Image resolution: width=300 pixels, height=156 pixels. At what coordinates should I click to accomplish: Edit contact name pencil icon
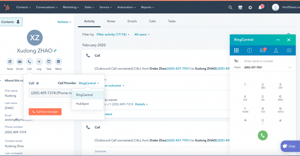click(x=55, y=51)
